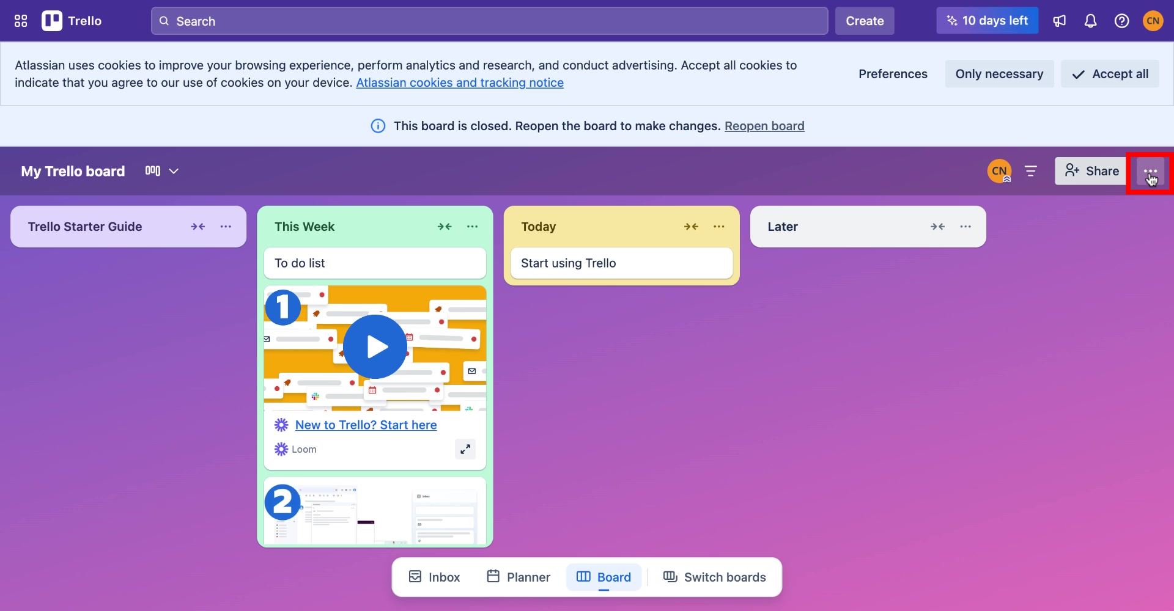
Task: Expand the Loom attachment with the arrows icon
Action: pyautogui.click(x=465, y=448)
